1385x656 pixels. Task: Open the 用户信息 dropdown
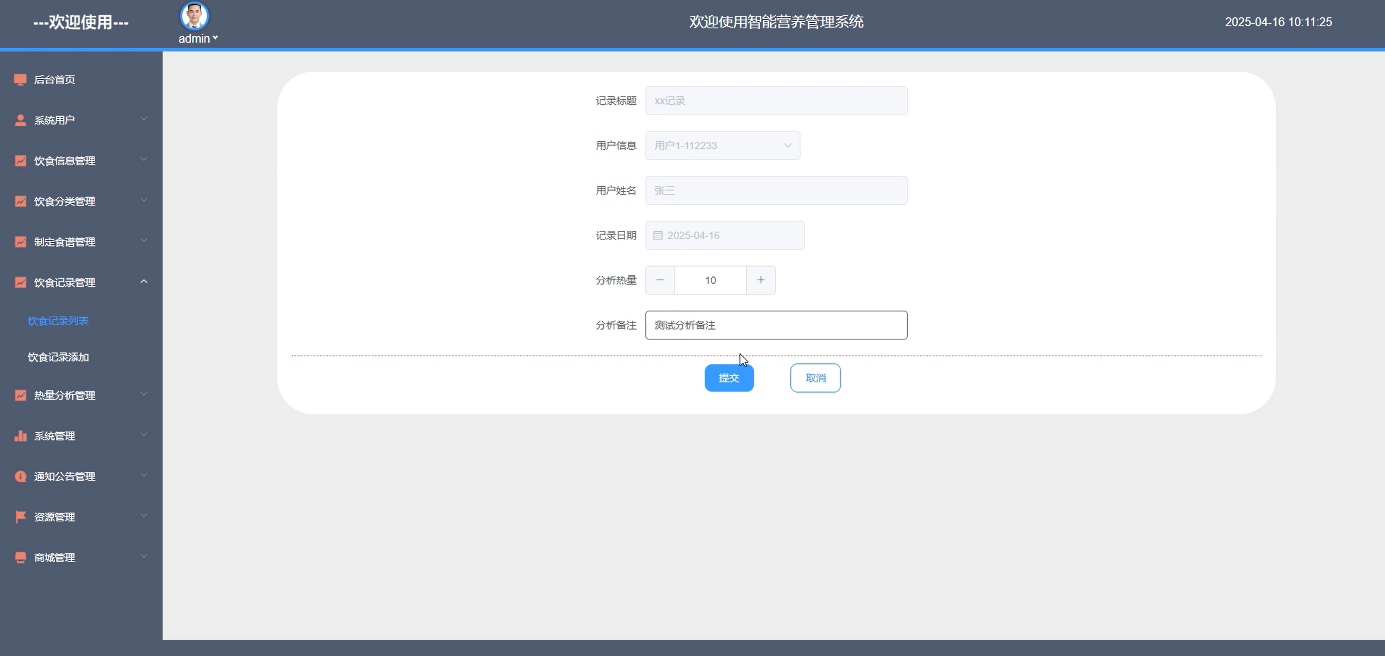722,146
